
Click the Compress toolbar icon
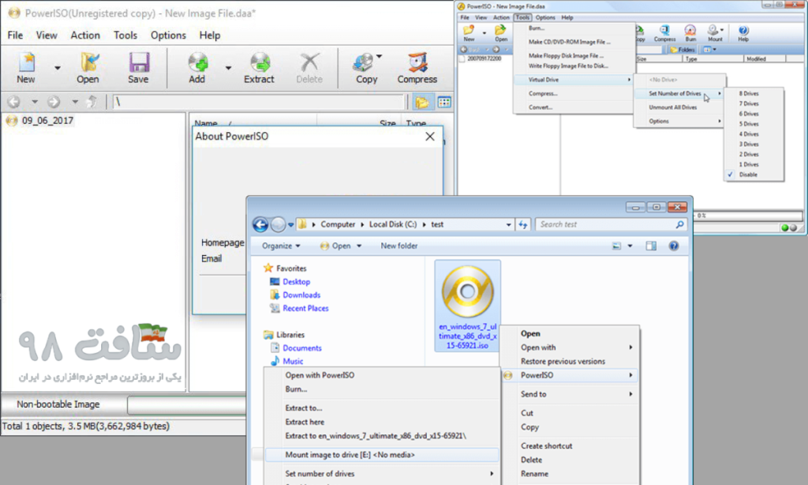click(x=417, y=68)
